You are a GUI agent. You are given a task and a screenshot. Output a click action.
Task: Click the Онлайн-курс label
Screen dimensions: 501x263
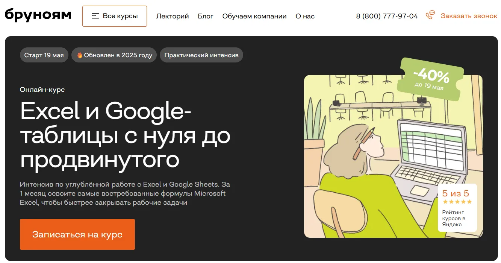coord(42,90)
